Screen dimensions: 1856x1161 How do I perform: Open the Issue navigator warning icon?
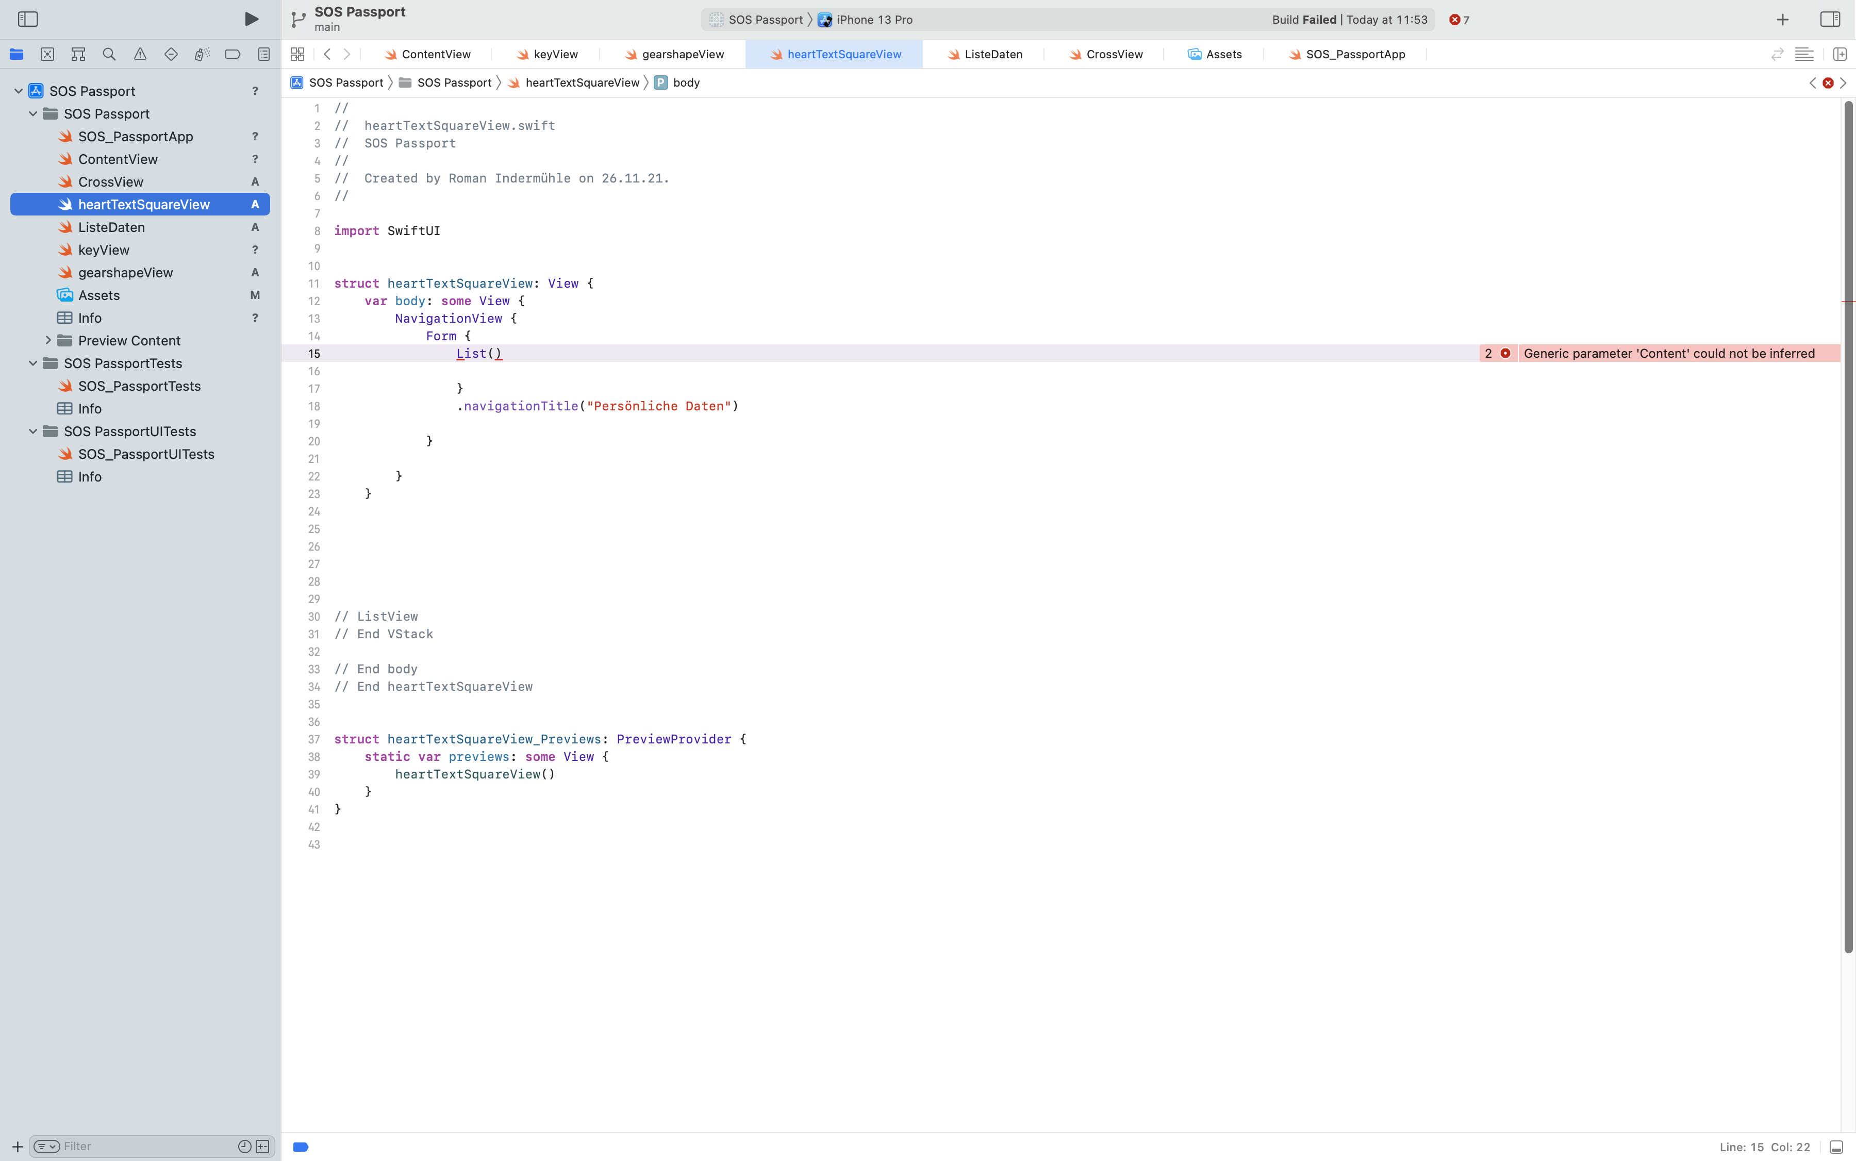[x=140, y=54]
